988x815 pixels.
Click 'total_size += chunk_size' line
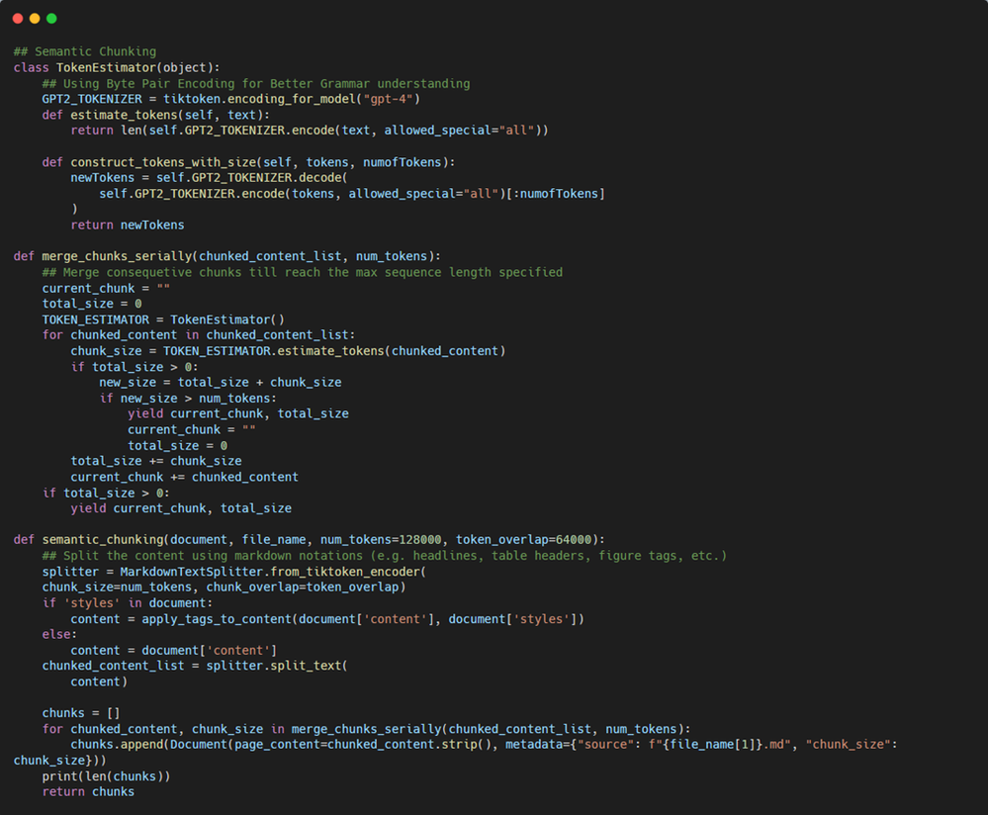156,461
